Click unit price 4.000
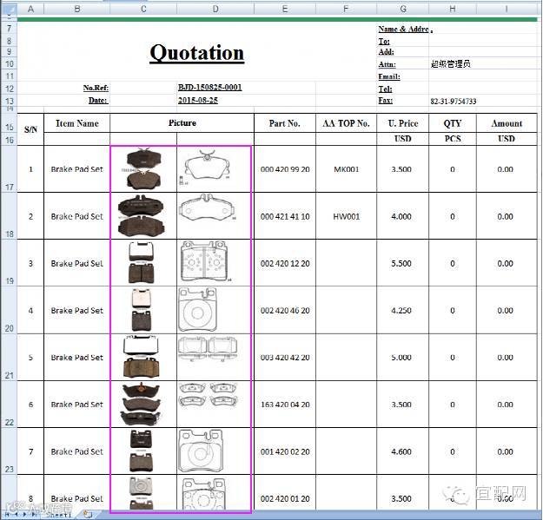Image resolution: width=543 pixels, height=520 pixels. pos(401,216)
